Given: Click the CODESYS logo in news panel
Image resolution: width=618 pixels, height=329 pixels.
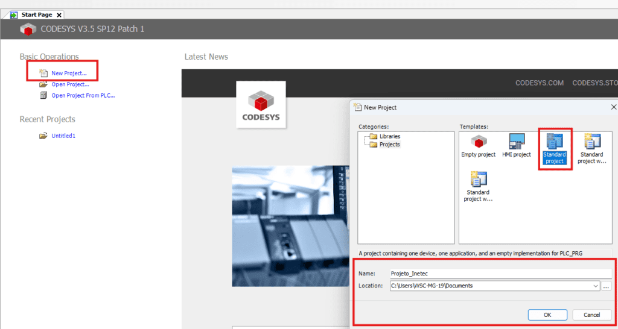Looking at the screenshot, I should point(261,105).
